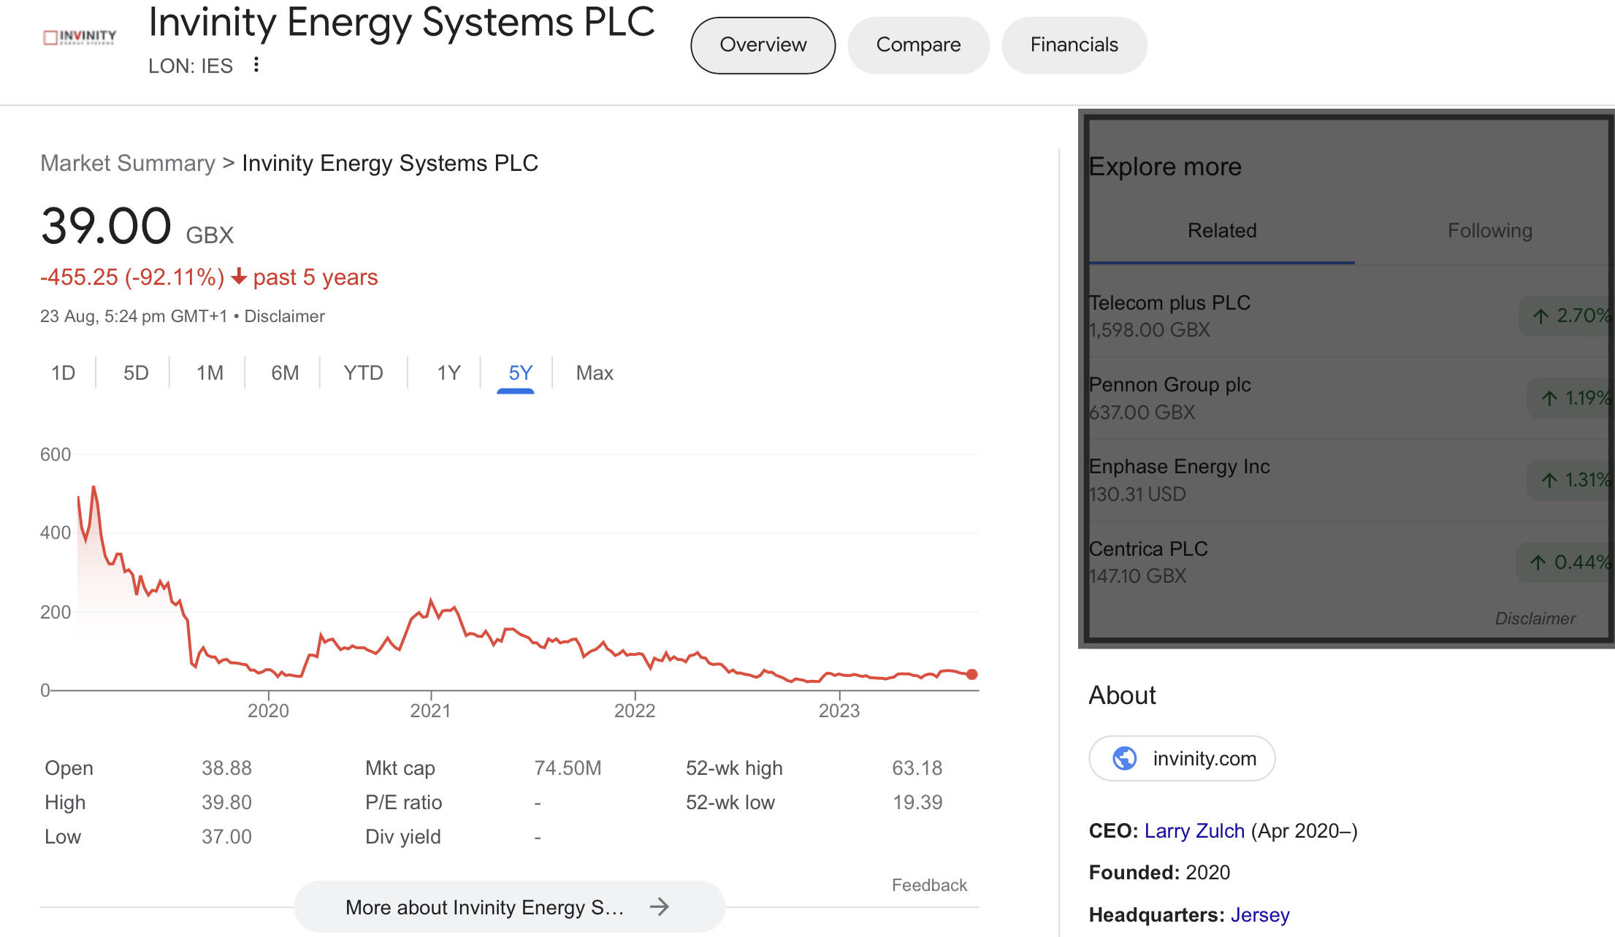
Task: Select the Max time range
Action: tap(594, 373)
